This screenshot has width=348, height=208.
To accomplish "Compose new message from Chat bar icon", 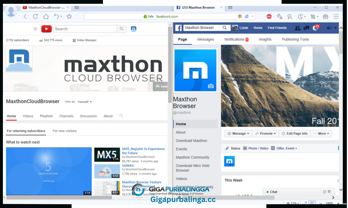I will (325, 192).
